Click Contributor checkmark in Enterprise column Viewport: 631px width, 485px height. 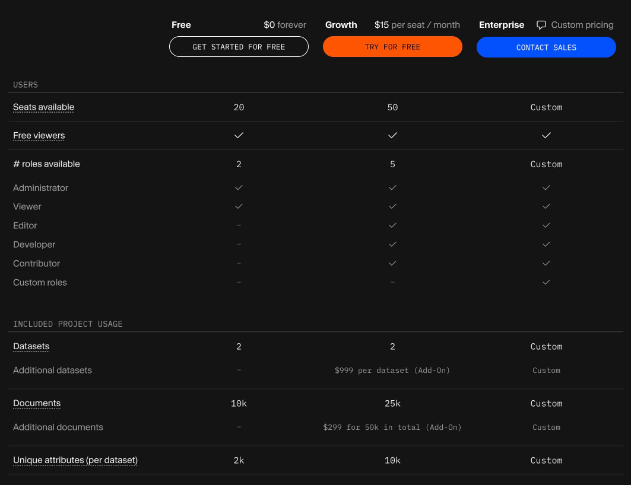546,263
